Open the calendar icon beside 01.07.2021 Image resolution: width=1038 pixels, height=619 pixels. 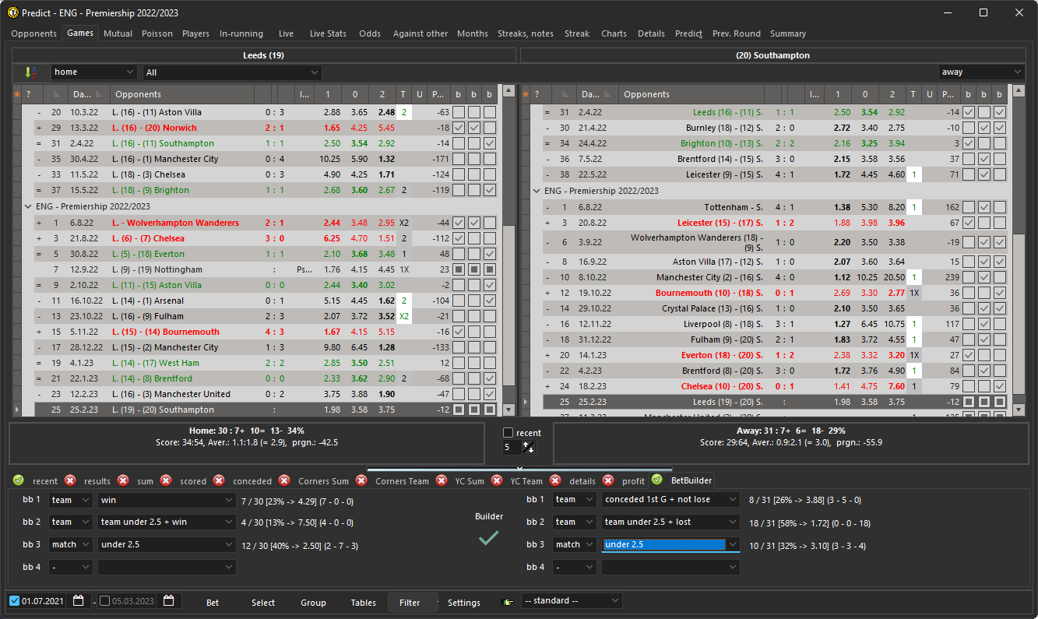point(79,600)
